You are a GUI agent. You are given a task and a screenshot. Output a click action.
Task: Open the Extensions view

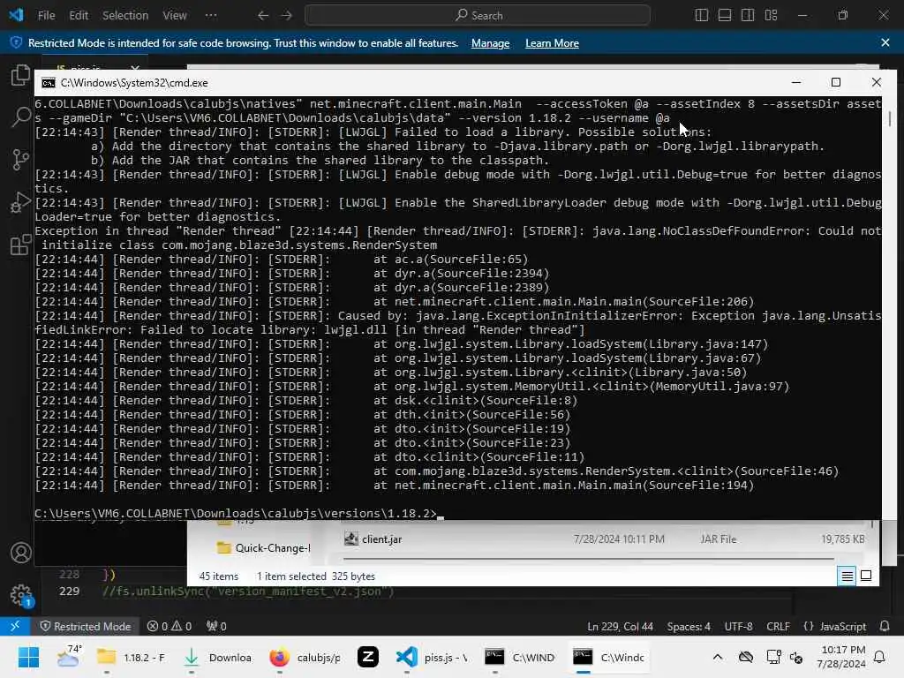coord(21,245)
